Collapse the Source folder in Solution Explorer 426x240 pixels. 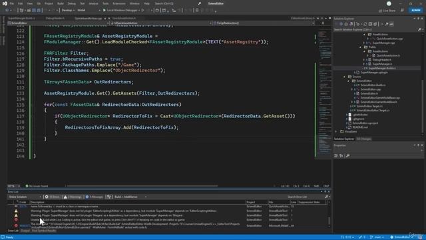coord(344,77)
